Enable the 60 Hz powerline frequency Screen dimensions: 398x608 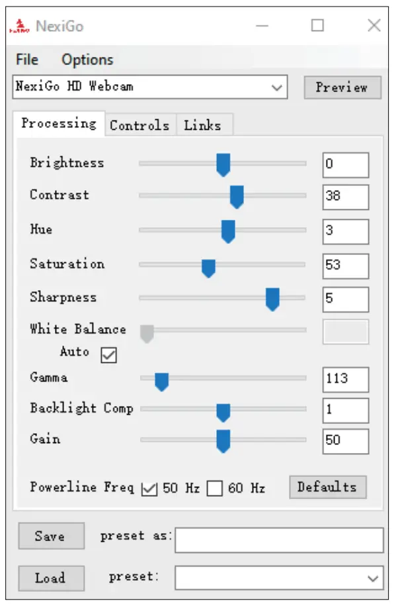pos(214,487)
